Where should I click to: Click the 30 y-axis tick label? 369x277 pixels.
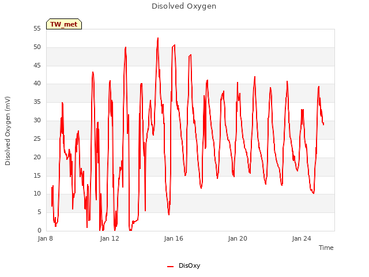tap(37, 120)
